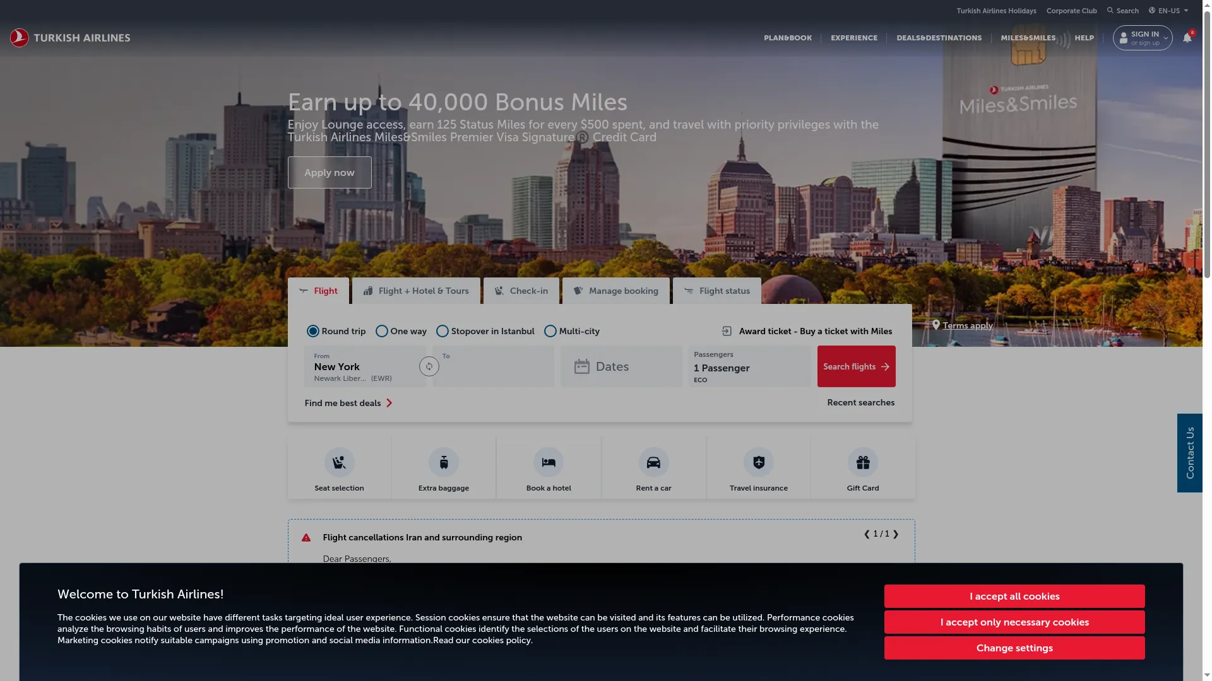Open the Deals&Destinations menu
This screenshot has width=1212, height=681.
click(939, 38)
